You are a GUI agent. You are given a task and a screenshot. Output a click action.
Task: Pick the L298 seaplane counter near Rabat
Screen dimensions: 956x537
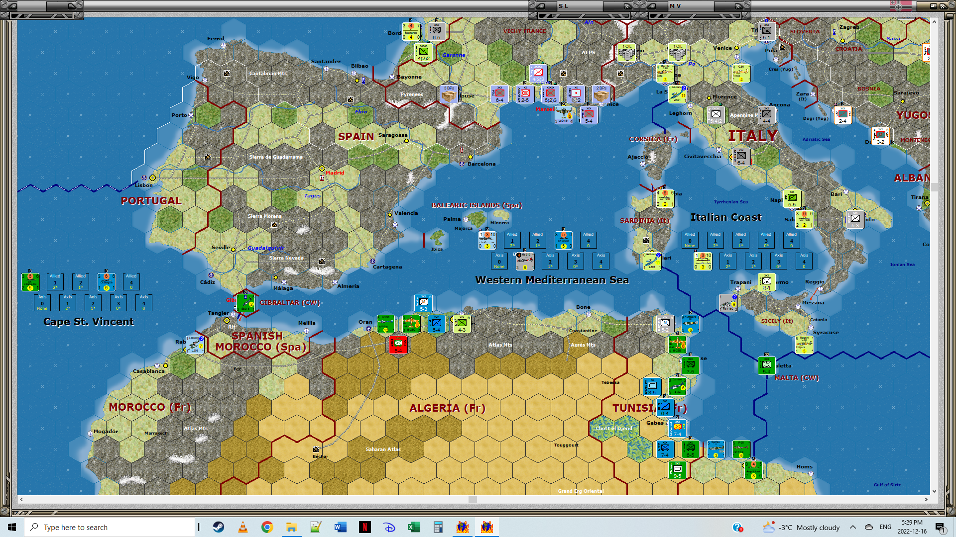point(195,345)
